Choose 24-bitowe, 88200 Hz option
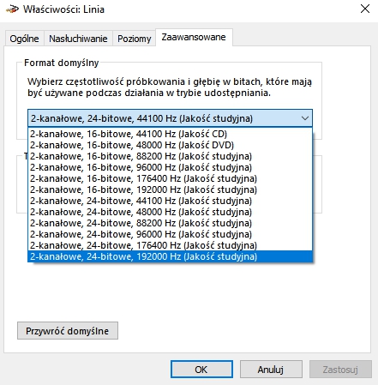The width and height of the screenshot is (378, 385). pos(170,223)
